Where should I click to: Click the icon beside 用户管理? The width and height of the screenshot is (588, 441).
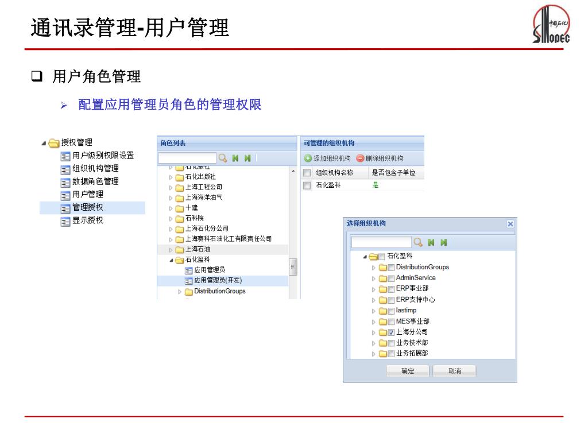tap(65, 195)
